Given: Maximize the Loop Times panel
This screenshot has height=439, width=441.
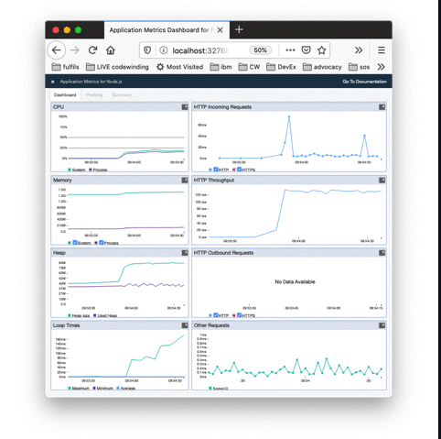Looking at the screenshot, I should pos(185,325).
